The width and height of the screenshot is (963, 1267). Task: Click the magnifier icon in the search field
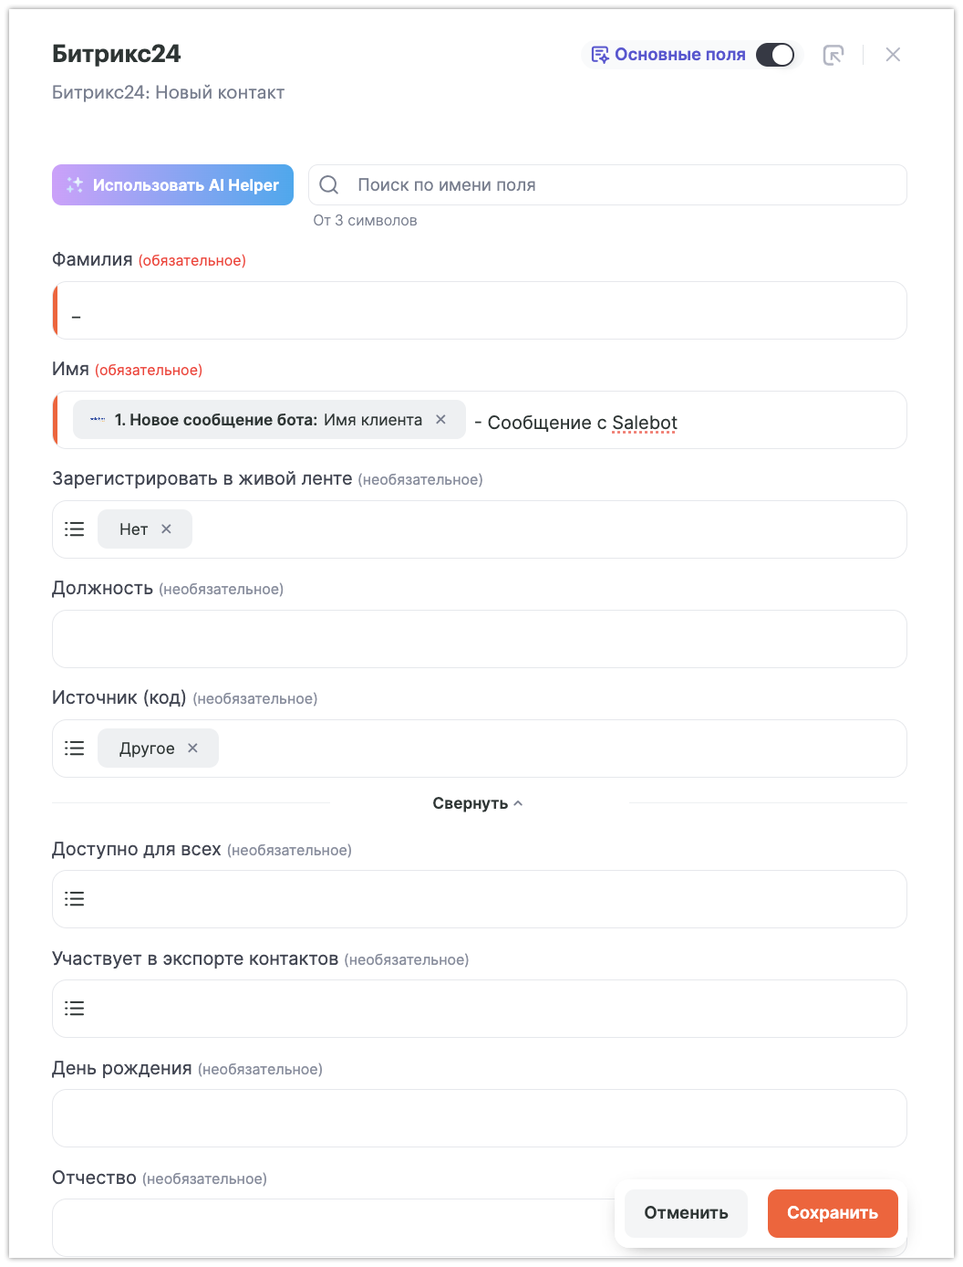(x=329, y=185)
